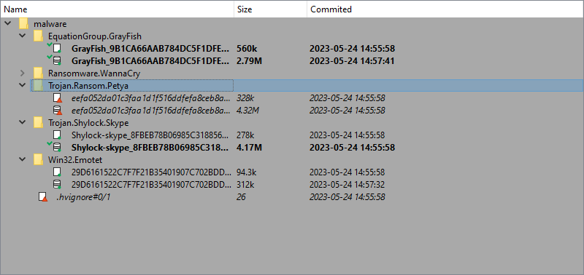
Task: Click the 328k size value
Action: (x=245, y=98)
